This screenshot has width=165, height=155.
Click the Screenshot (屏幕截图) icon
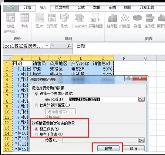pyautogui.click(x=95, y=18)
